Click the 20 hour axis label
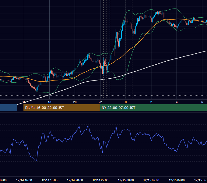Viewport: 207px width, 183px height. click(75, 102)
